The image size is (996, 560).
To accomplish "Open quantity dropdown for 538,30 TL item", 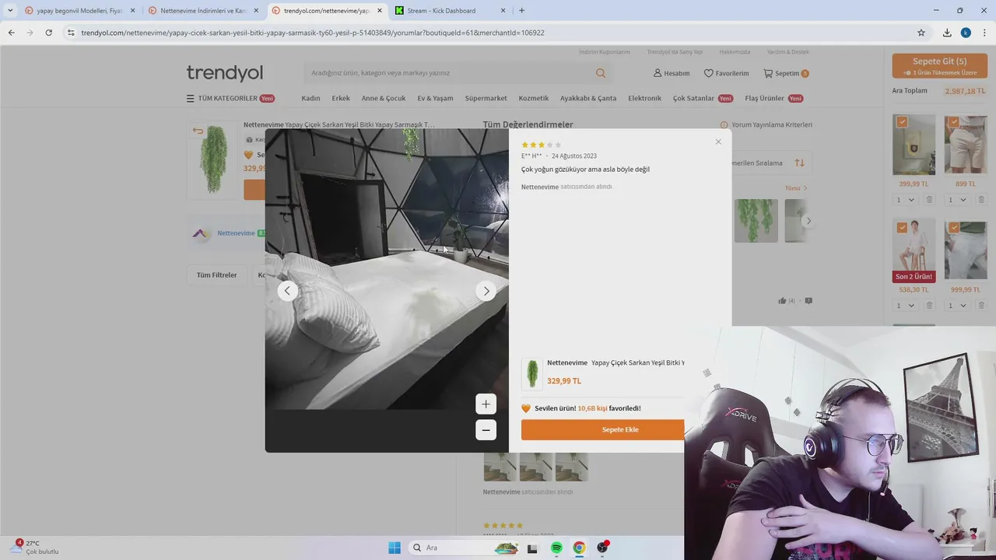I will (906, 306).
